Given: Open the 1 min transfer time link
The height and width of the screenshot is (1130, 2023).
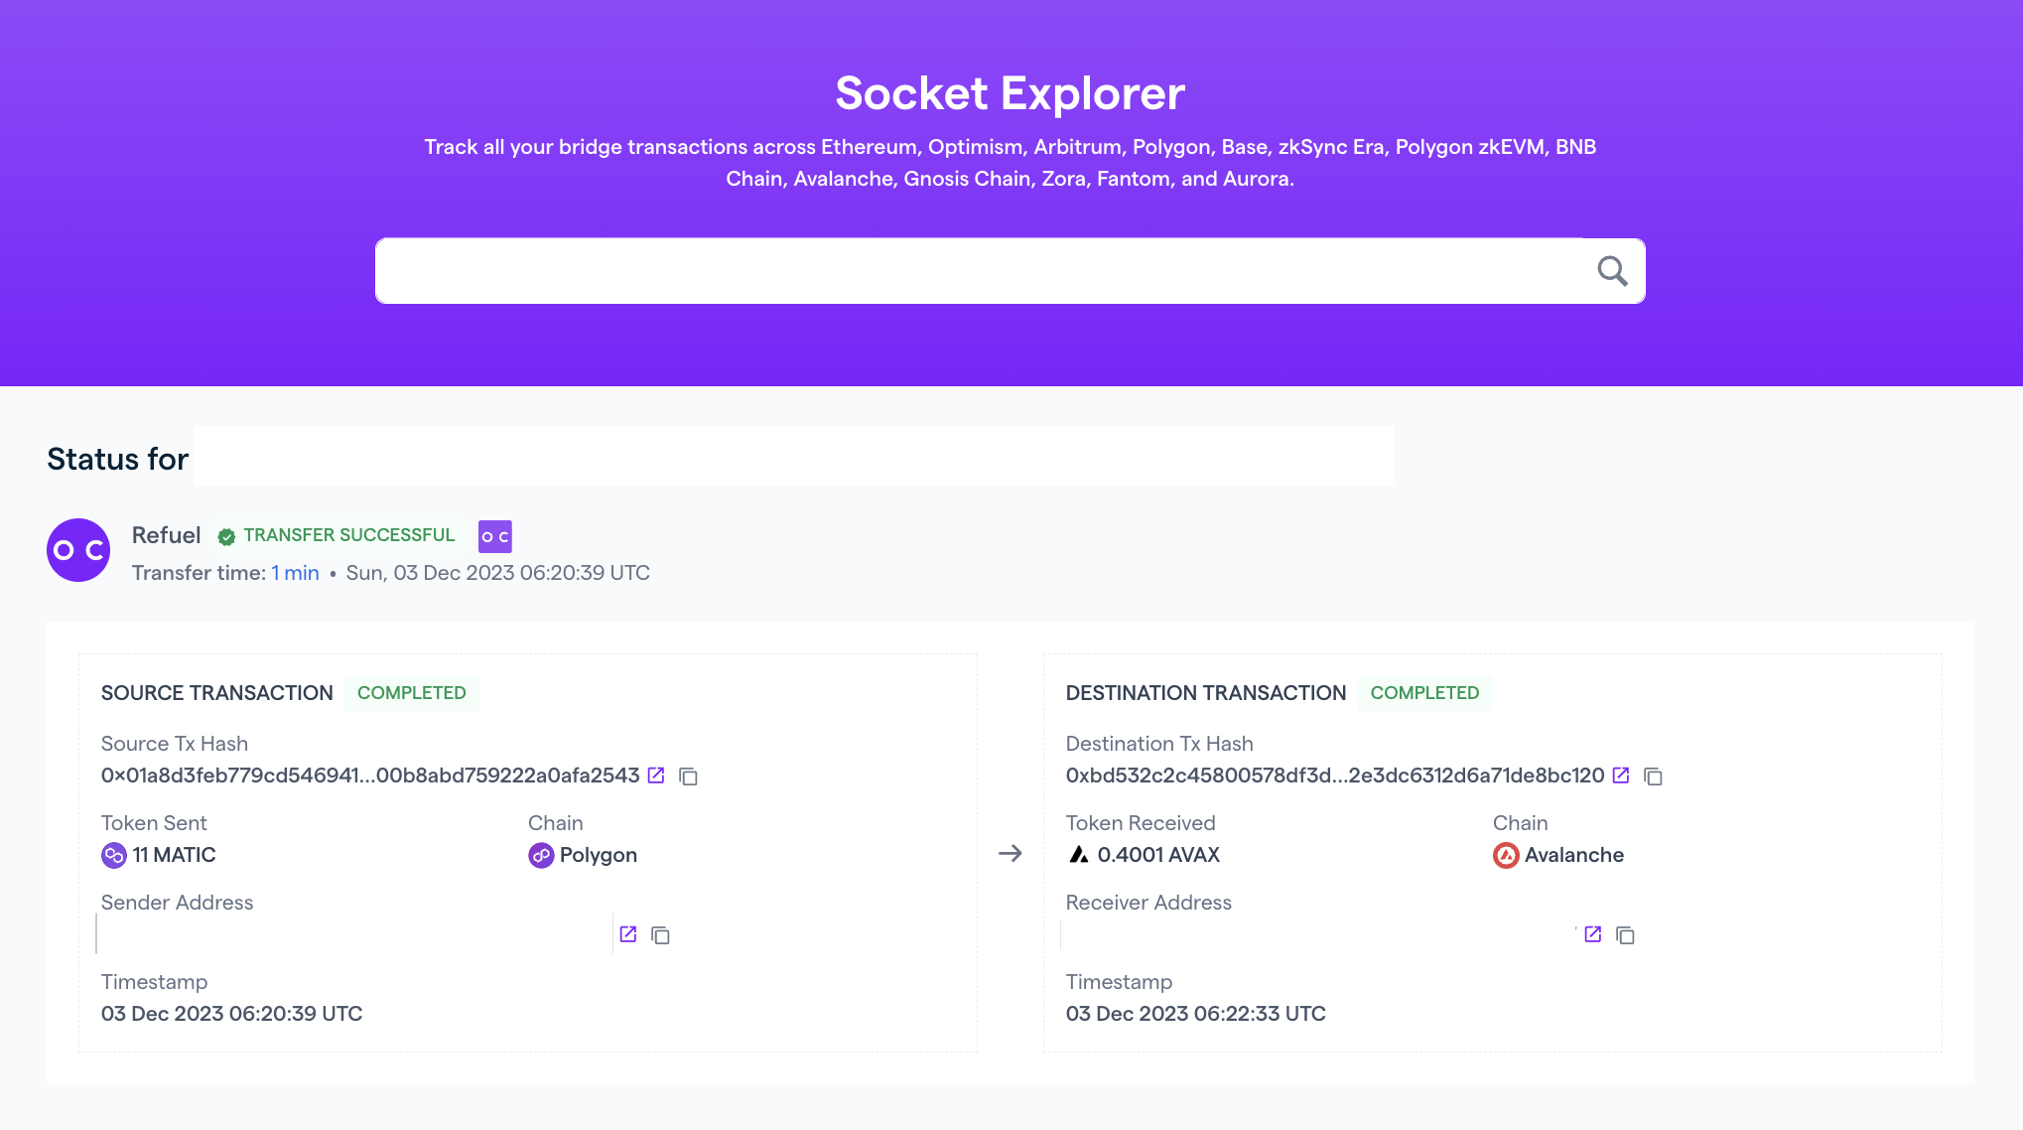Looking at the screenshot, I should point(294,573).
